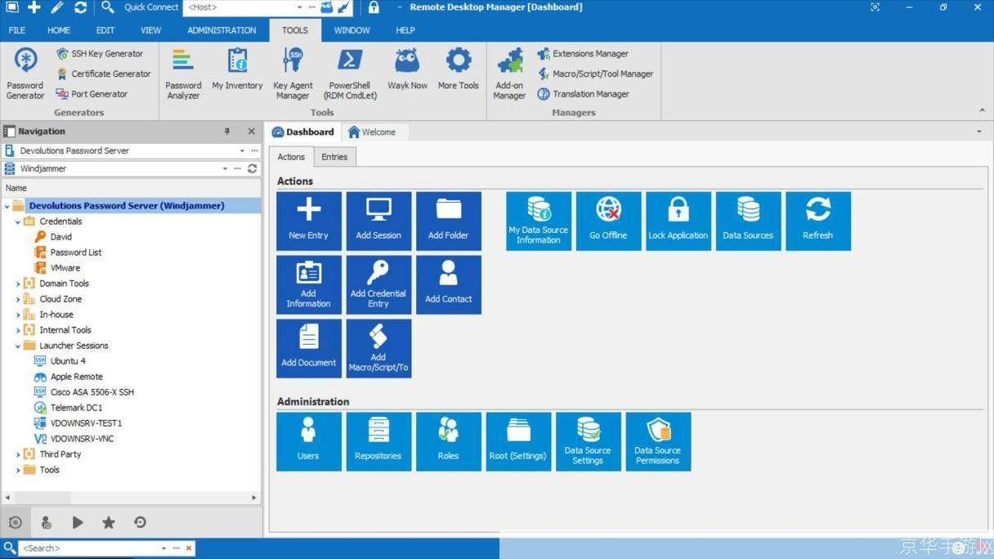Expand the Third Party folder

click(18, 454)
